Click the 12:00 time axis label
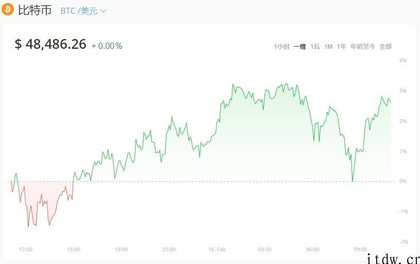420x264 pixels. point(25,249)
